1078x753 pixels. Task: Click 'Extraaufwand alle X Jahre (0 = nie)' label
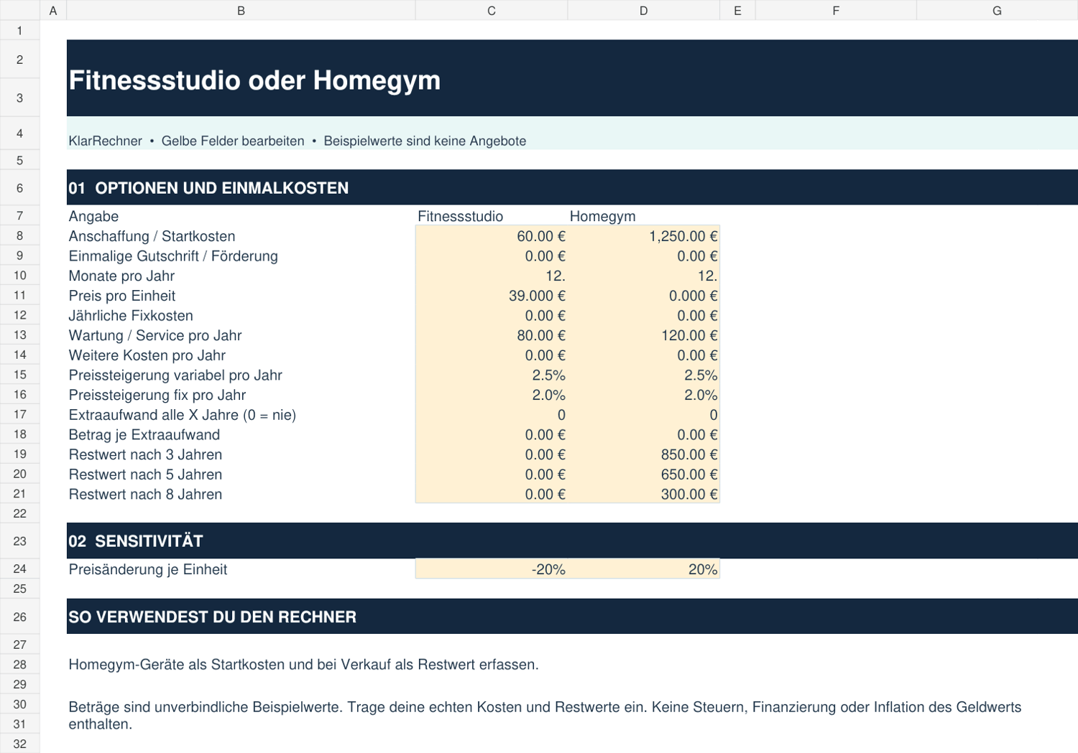tap(183, 415)
